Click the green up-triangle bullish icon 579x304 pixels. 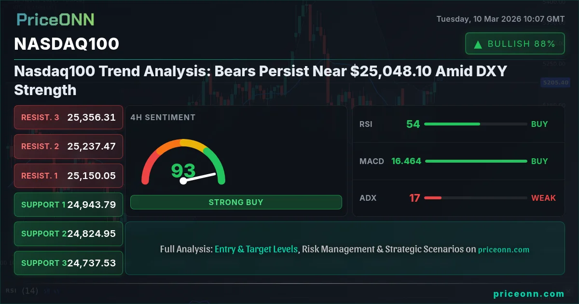478,44
